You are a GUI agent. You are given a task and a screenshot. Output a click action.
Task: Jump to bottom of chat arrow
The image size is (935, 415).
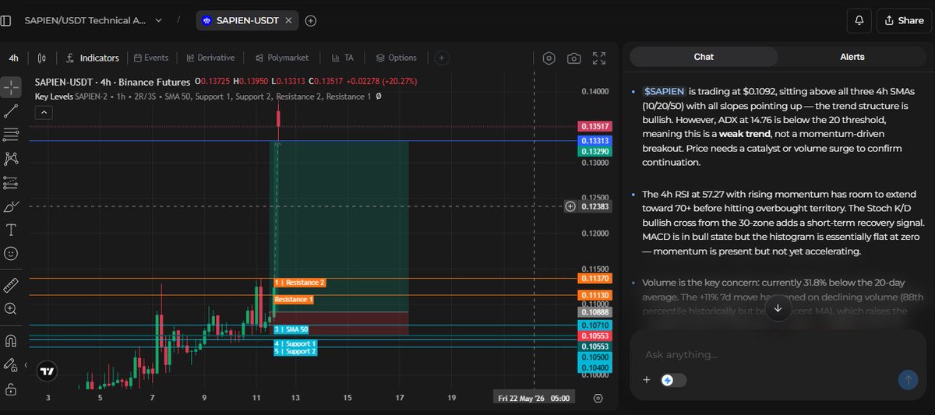[x=778, y=309]
